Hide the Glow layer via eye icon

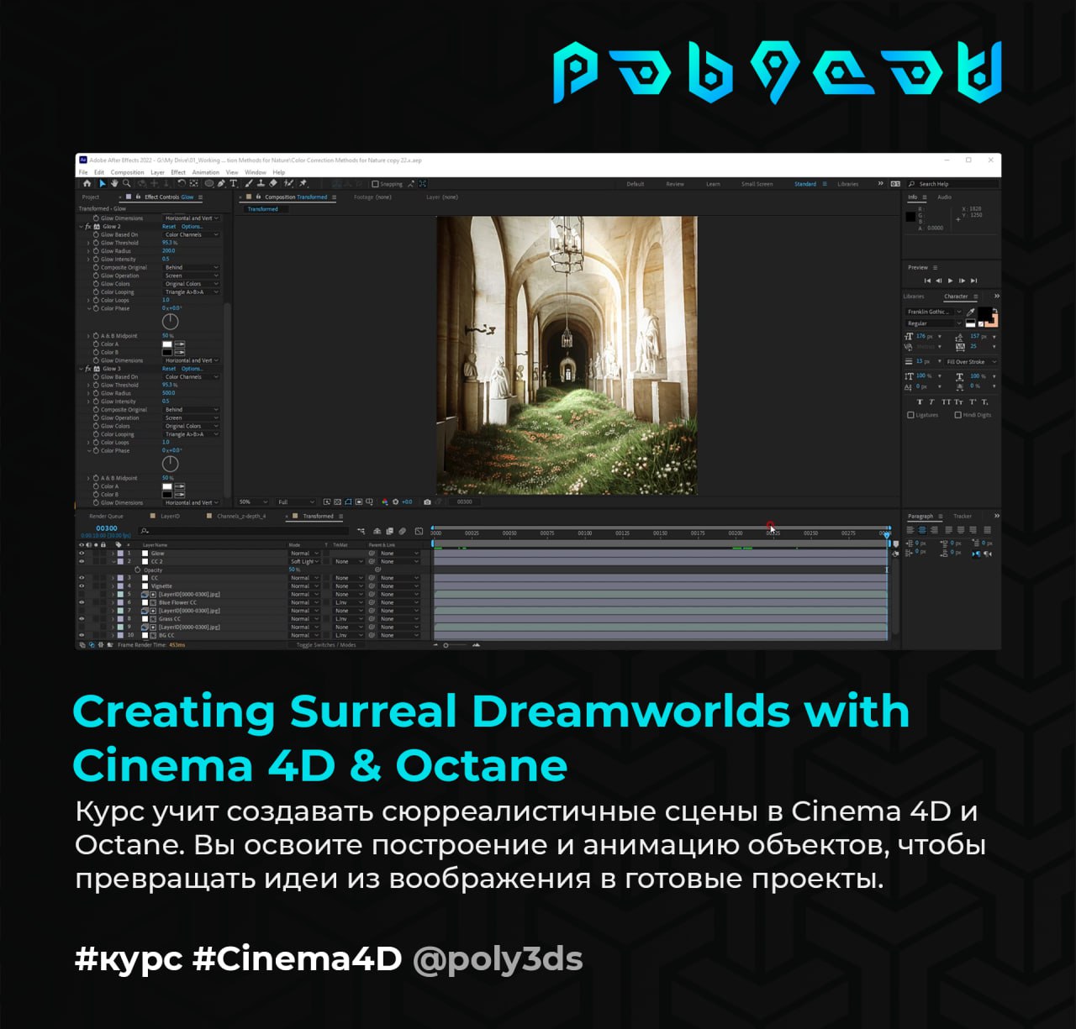[82, 554]
